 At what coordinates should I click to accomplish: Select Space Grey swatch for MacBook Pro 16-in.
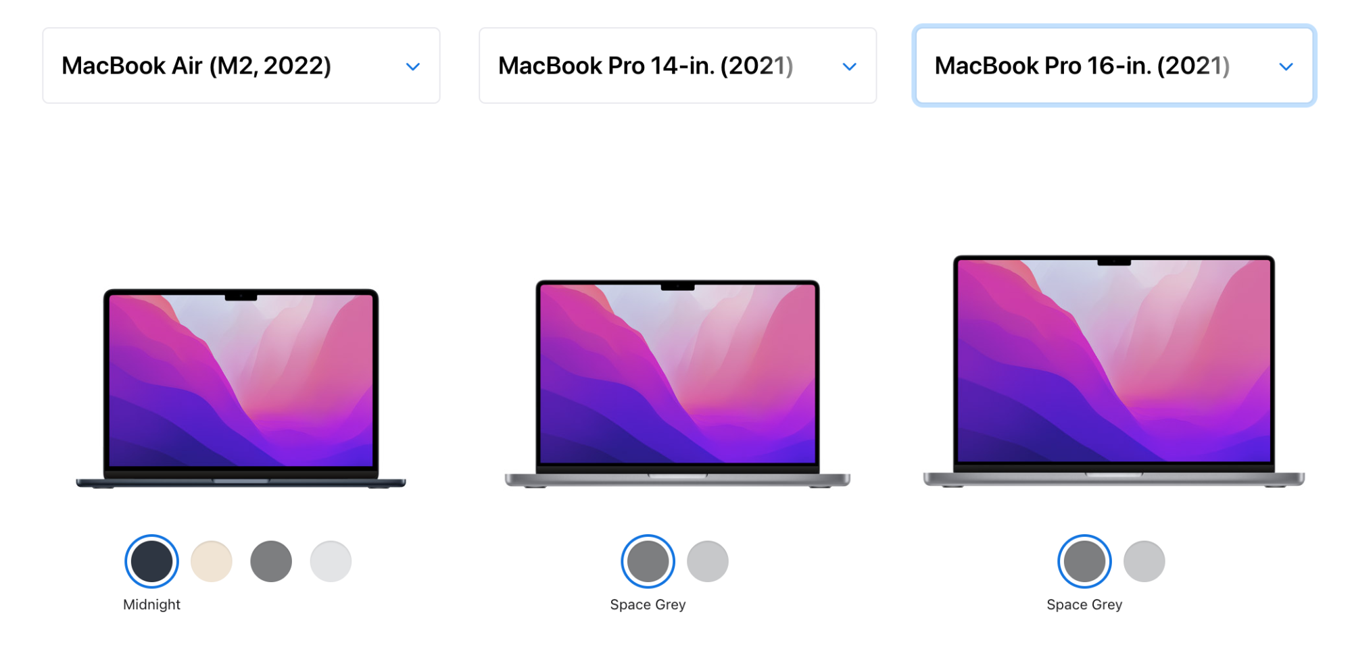click(x=1085, y=561)
